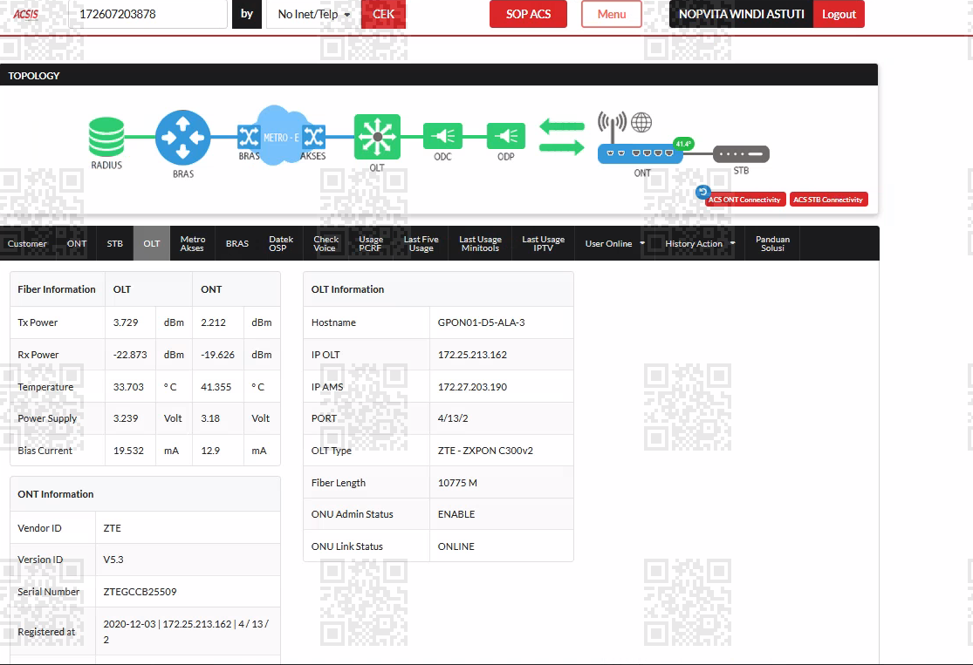Open the Usage PCRF tab
The width and height of the screenshot is (973, 665).
[371, 243]
